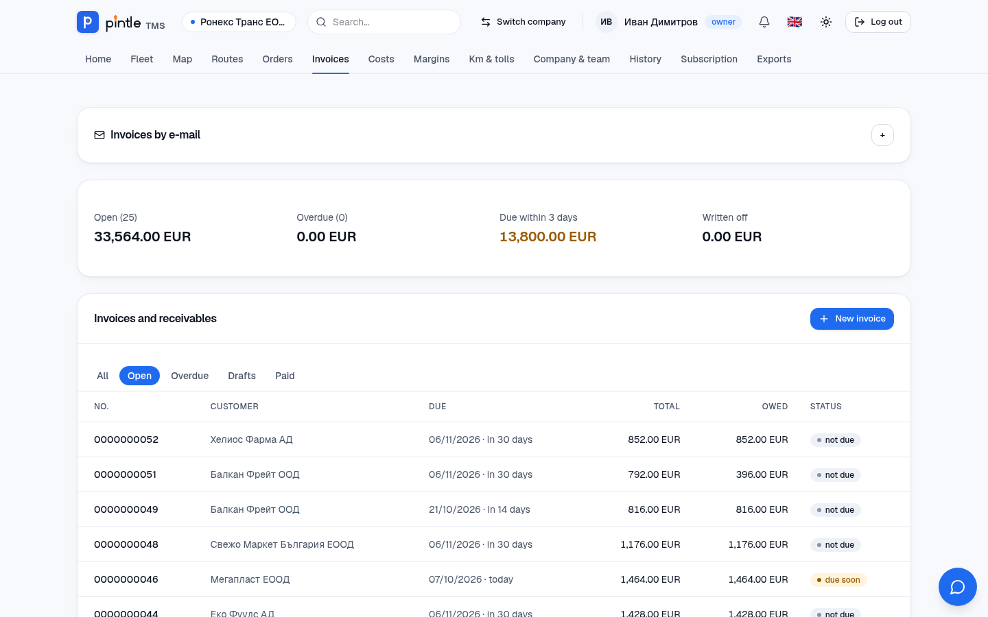Log out of the account
988x617 pixels.
(x=878, y=22)
